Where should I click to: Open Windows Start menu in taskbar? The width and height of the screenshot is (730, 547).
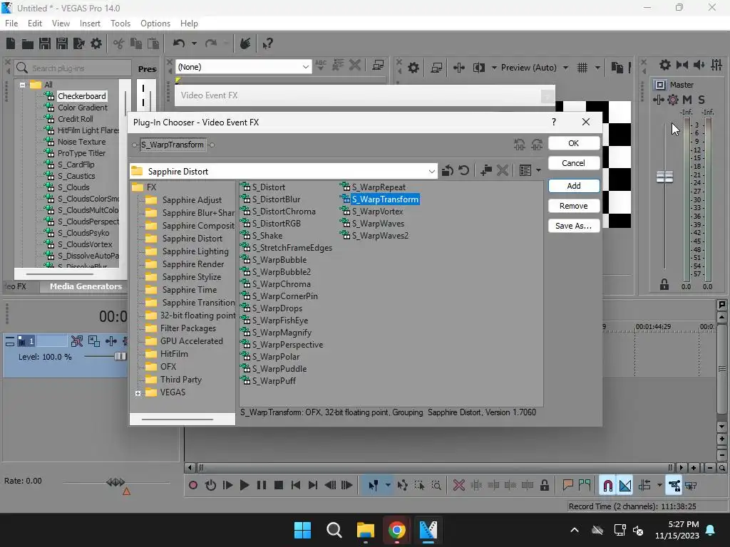pos(302,530)
